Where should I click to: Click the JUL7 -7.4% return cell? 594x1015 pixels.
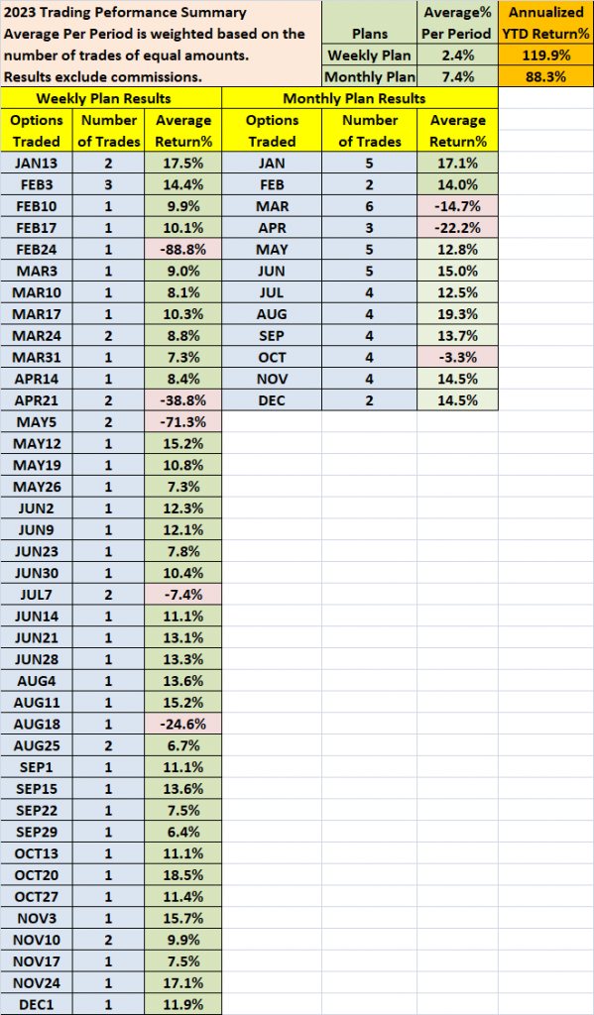pyautogui.click(x=182, y=595)
